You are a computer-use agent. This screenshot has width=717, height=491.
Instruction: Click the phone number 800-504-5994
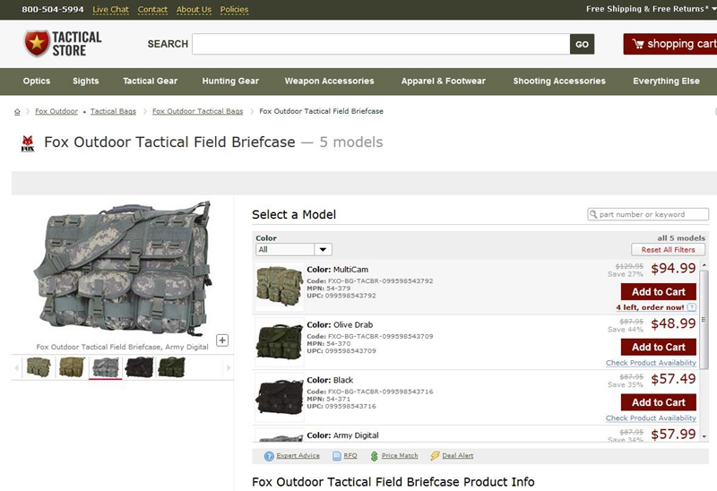53,10
